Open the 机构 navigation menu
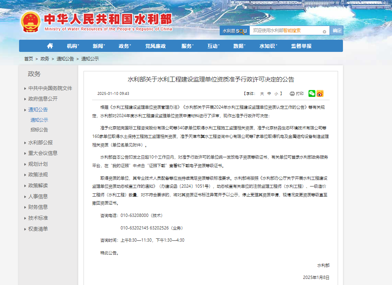This screenshot has width=392, height=285. [73, 46]
